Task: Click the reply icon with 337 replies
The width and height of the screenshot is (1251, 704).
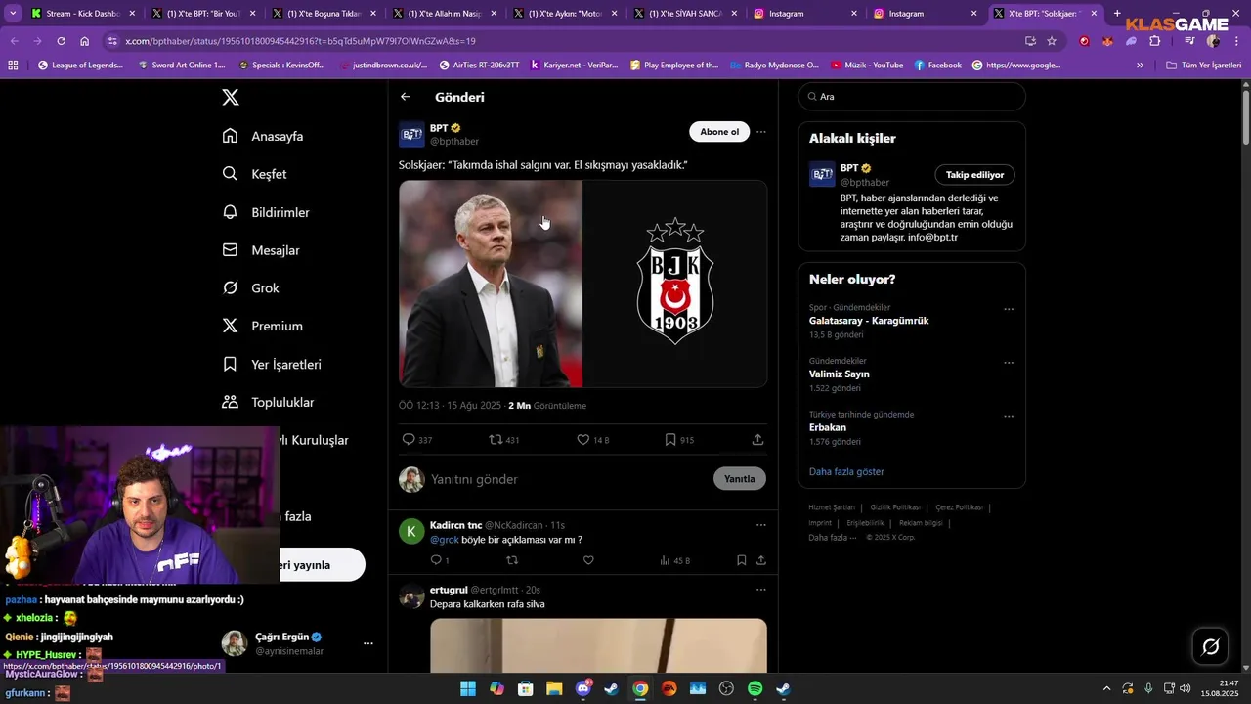Action: point(410,440)
